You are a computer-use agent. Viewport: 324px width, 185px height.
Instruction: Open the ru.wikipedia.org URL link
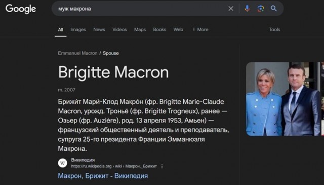[x=114, y=166]
